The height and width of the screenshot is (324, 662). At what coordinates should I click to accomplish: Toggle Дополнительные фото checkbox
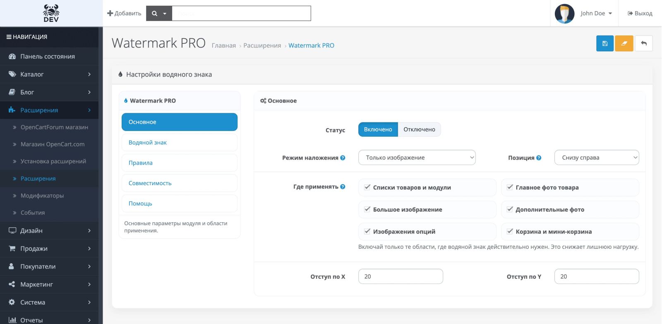click(510, 209)
